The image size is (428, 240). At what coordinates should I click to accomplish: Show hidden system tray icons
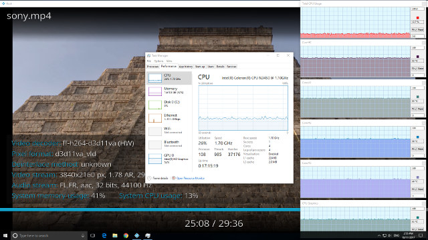click(379, 235)
